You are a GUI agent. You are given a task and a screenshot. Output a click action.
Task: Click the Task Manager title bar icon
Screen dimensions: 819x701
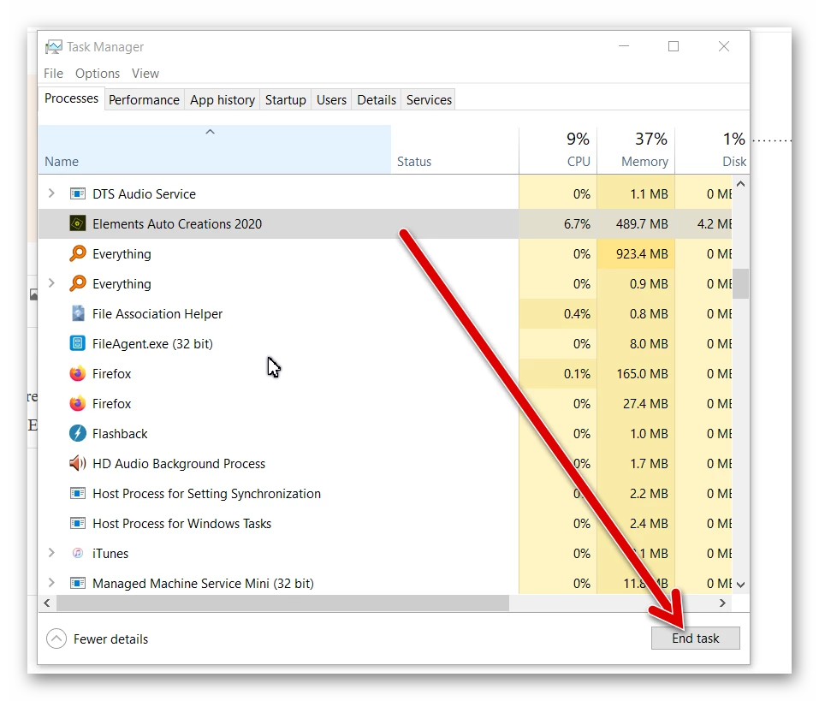[x=53, y=47]
